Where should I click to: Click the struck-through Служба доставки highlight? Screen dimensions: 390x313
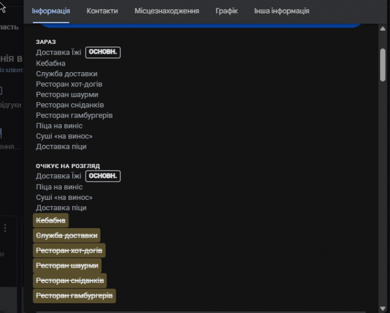pos(67,235)
